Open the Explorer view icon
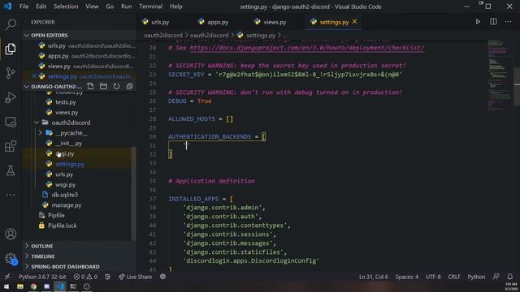520x292 pixels. (11, 49)
